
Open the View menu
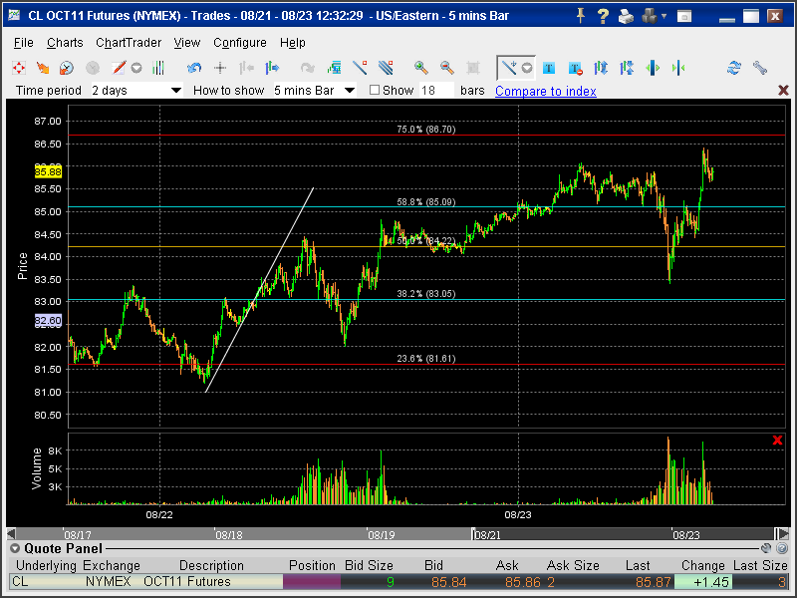pyautogui.click(x=187, y=43)
